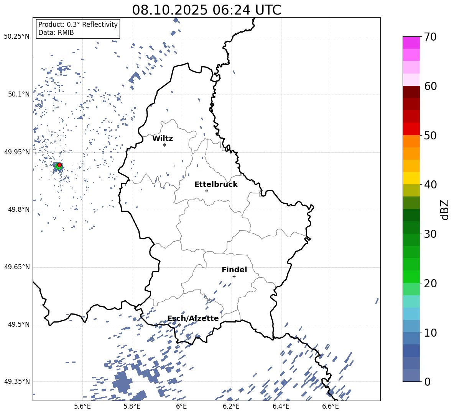Click the Wiltz station cross marker
Viewport: 454px width, 414px height.
coord(165,145)
